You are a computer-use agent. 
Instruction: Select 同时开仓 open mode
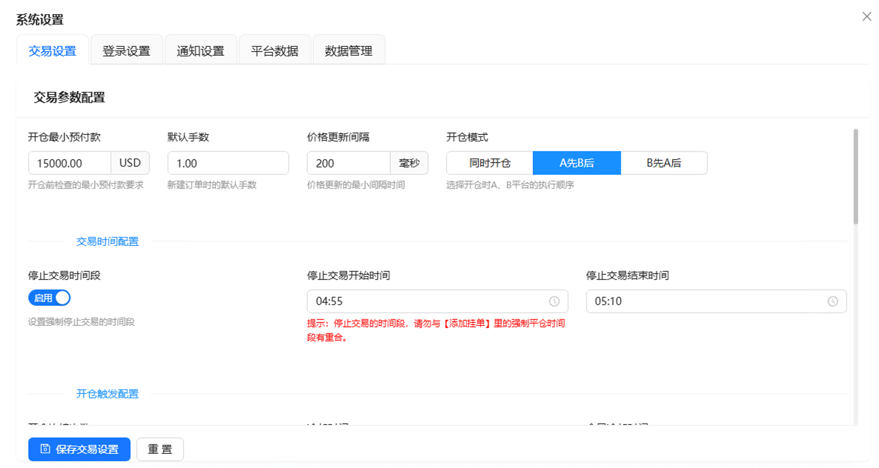(x=490, y=163)
